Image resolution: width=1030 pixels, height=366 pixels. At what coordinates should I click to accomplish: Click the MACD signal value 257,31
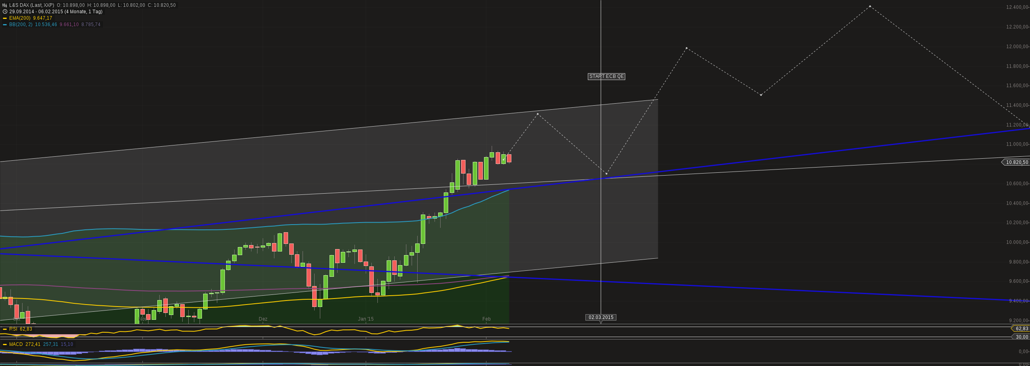[x=51, y=344]
